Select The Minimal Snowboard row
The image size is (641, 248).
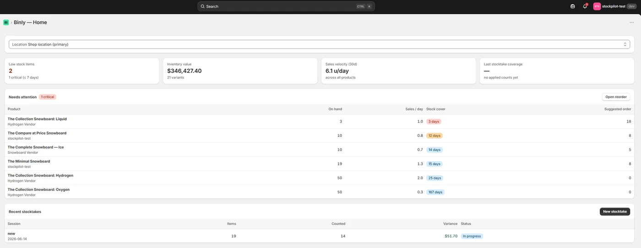tap(320, 164)
